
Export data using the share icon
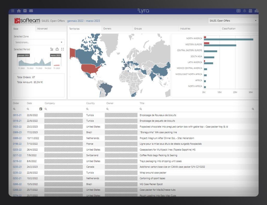(x=57, y=49)
